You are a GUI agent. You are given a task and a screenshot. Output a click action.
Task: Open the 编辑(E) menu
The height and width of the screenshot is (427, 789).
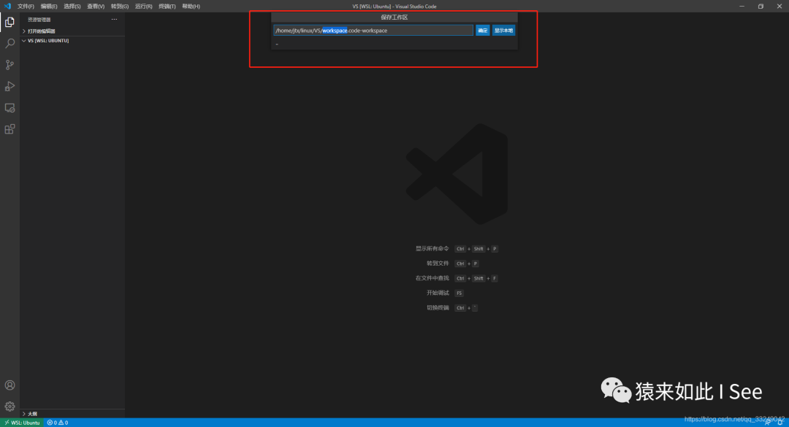coord(49,6)
